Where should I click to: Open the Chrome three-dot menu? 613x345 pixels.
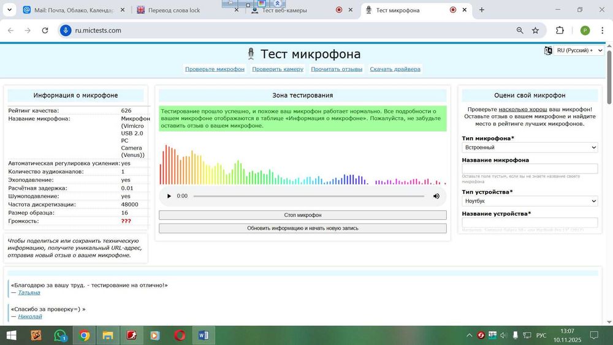[x=602, y=31]
